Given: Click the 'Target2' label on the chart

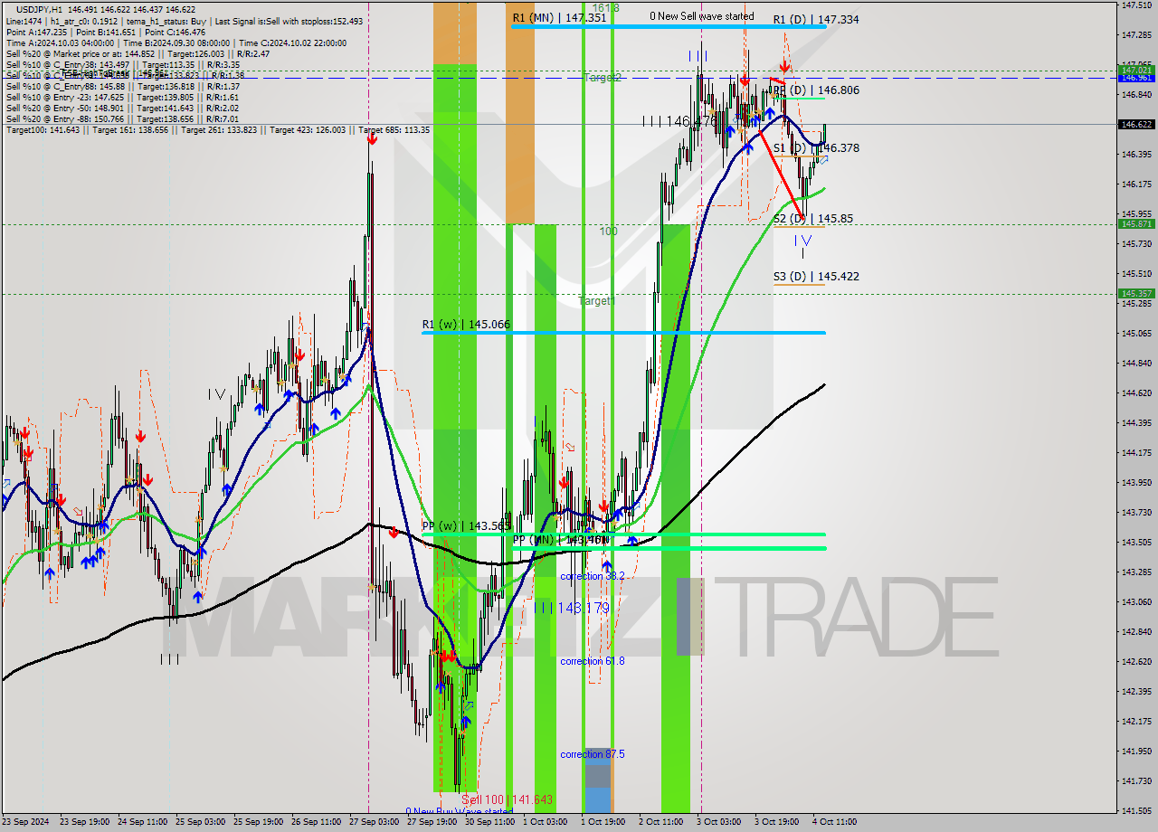Looking at the screenshot, I should (x=602, y=78).
